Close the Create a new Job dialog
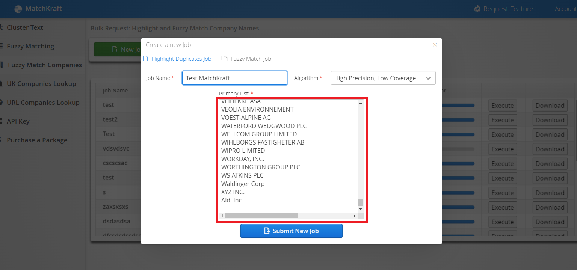 [x=435, y=45]
